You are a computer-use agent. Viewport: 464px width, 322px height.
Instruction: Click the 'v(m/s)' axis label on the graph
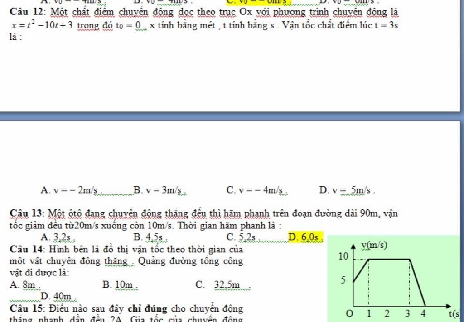pyautogui.click(x=375, y=246)
